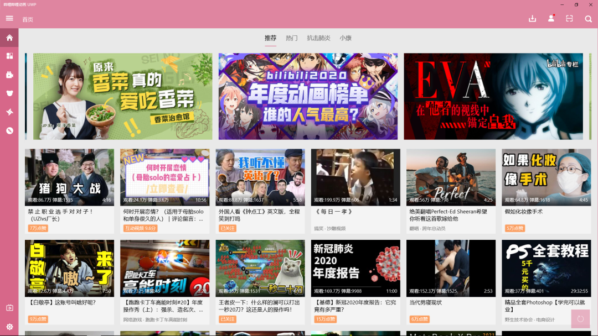
Task: Expand the navigation via the hamburger menu
Action: point(9,18)
